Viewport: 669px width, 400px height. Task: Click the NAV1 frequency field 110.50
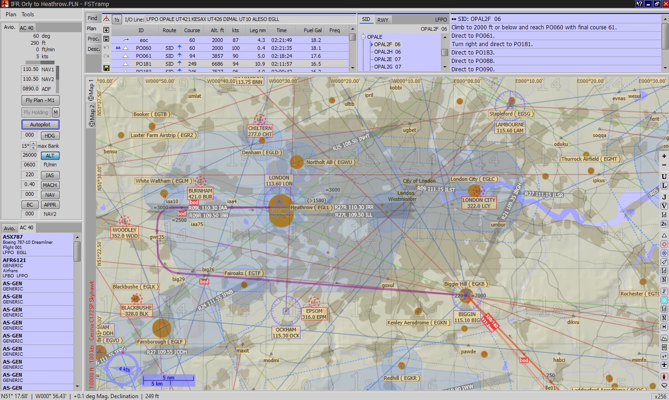[31, 69]
